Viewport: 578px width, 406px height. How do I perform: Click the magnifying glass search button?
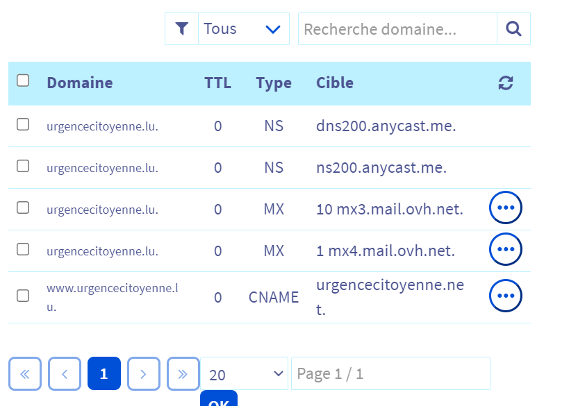(x=513, y=28)
